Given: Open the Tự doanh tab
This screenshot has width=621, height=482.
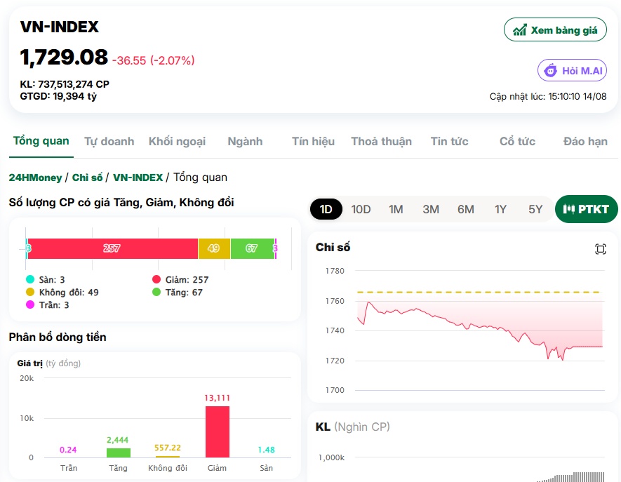Looking at the screenshot, I should 109,142.
